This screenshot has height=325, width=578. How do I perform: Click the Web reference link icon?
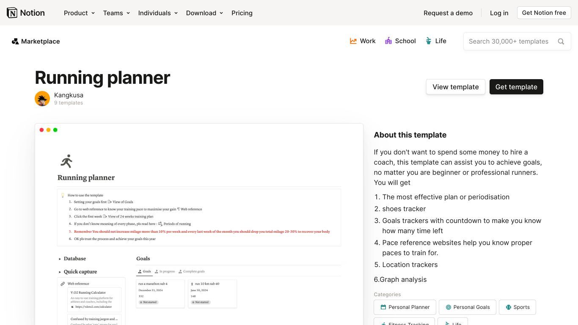click(63, 284)
